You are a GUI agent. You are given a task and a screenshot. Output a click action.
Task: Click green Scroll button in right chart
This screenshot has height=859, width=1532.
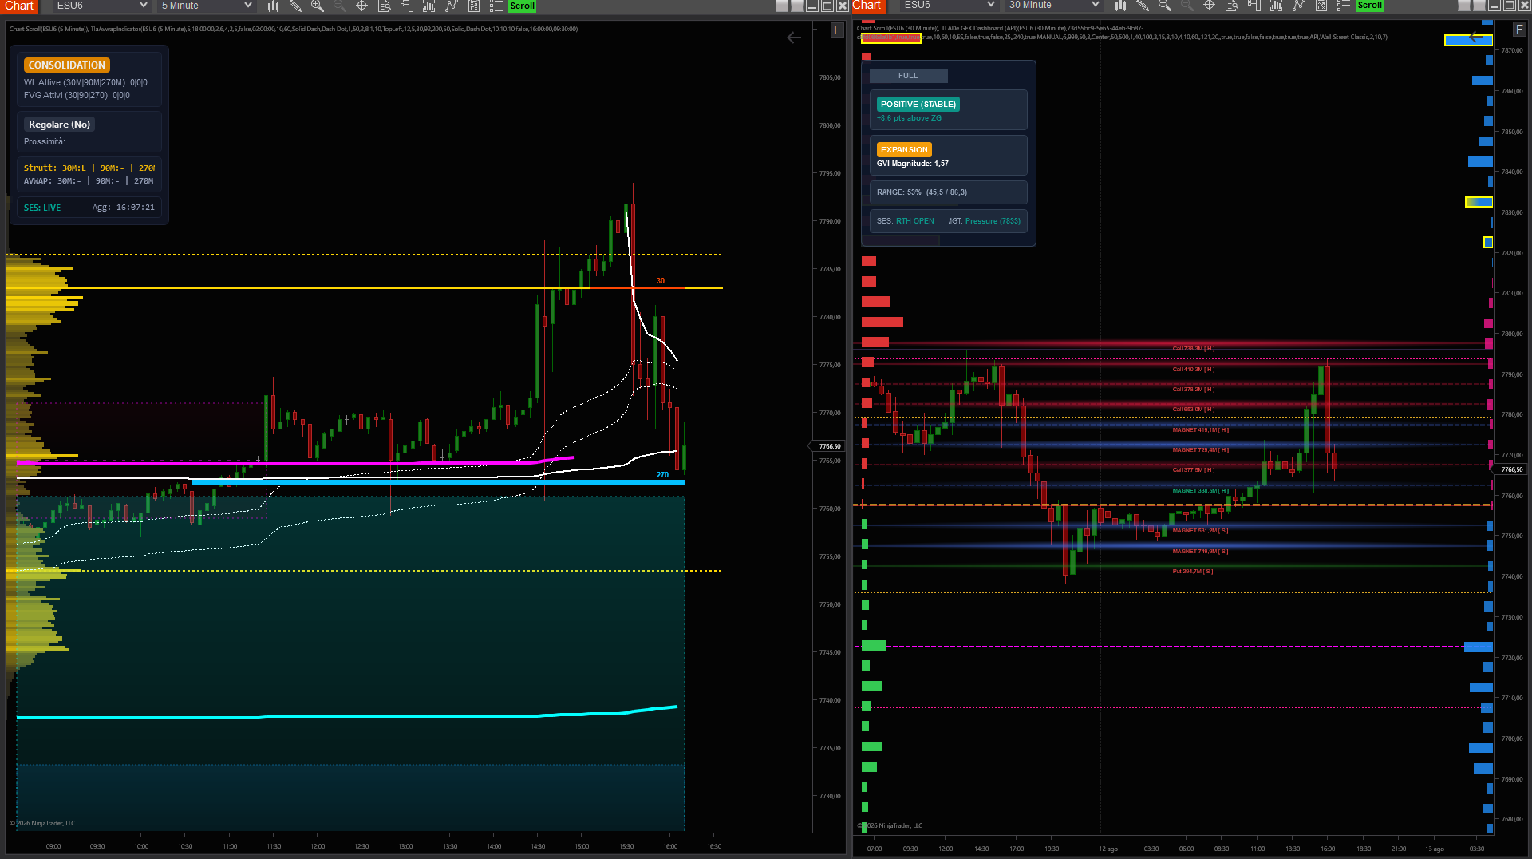coord(1370,6)
